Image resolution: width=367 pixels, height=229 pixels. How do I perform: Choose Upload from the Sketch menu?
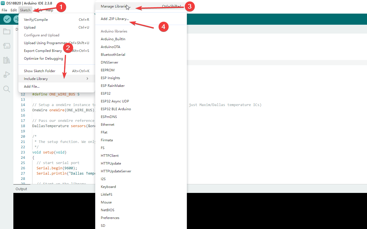tap(57, 27)
